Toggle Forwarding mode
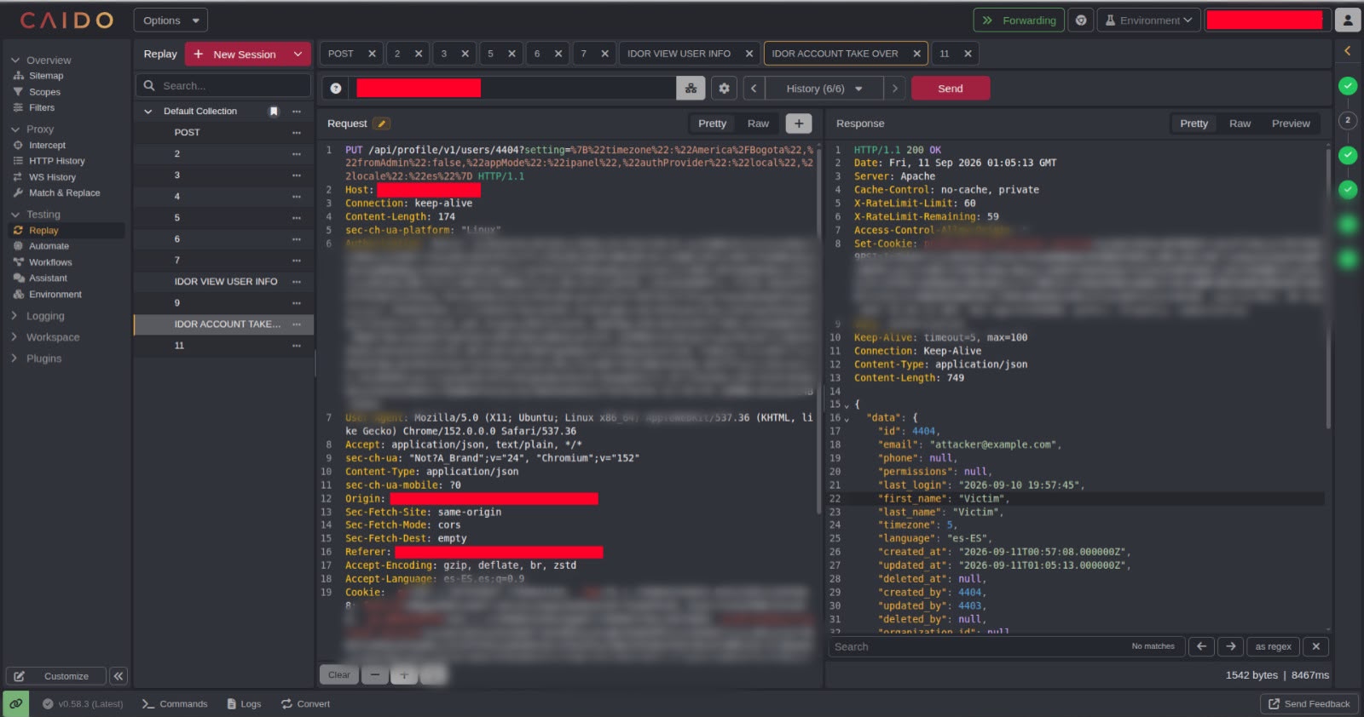The image size is (1364, 717). point(1019,20)
